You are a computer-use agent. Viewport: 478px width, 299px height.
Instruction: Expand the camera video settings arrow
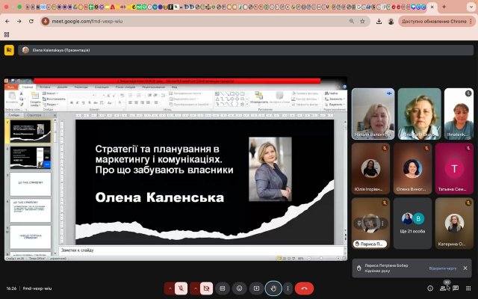(195, 288)
